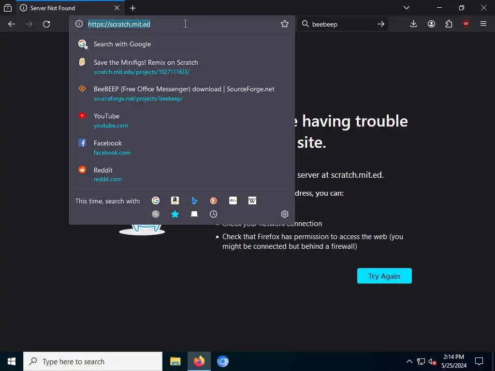The width and height of the screenshot is (495, 371).
Task: Search this time with DuckDuckGo icon
Action: (x=213, y=200)
